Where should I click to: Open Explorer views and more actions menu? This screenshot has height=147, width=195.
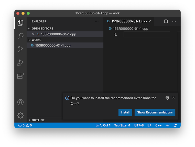click(x=97, y=21)
